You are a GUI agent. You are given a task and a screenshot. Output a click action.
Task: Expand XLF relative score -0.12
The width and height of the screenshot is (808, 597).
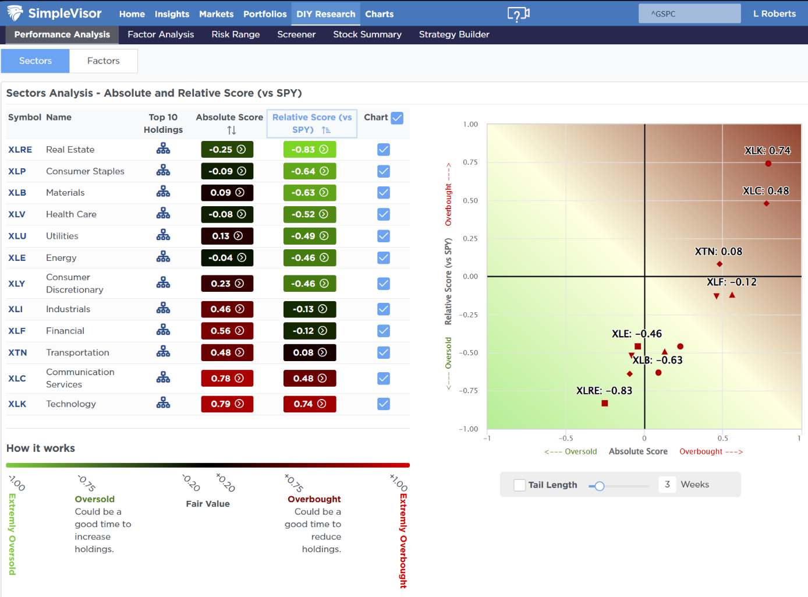coord(310,331)
